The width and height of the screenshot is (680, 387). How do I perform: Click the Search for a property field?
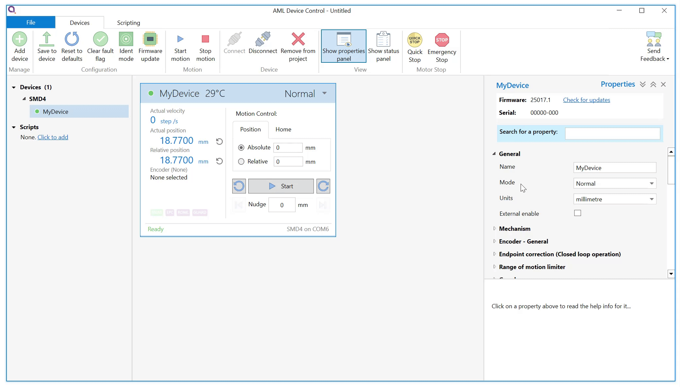[x=612, y=133]
